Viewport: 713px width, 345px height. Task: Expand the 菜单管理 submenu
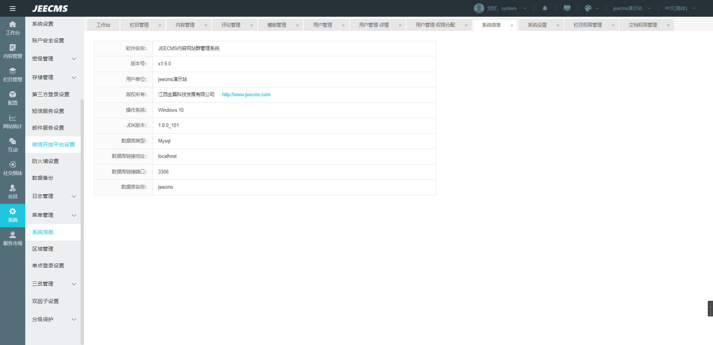point(74,215)
